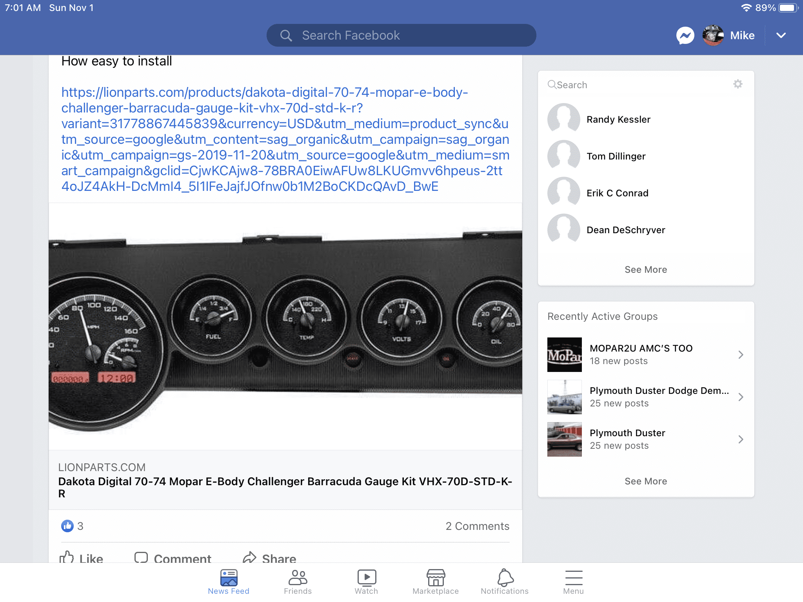The height and width of the screenshot is (602, 803).
Task: Switch to Marketplace tab
Action: (x=436, y=582)
